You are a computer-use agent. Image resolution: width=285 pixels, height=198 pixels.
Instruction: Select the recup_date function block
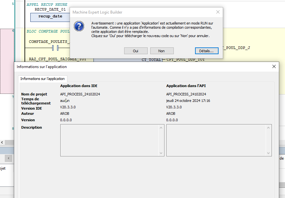point(50,16)
